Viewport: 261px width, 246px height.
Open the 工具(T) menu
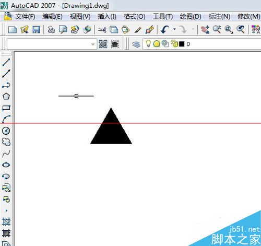[163, 17]
